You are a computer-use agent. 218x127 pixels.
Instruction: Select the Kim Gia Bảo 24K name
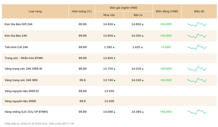pos(16,36)
